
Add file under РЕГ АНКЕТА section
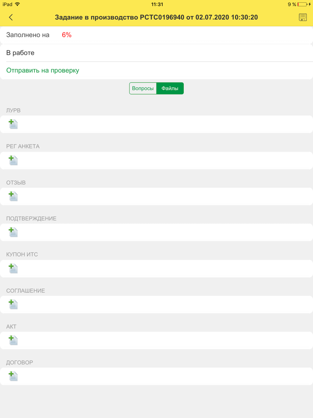click(13, 160)
